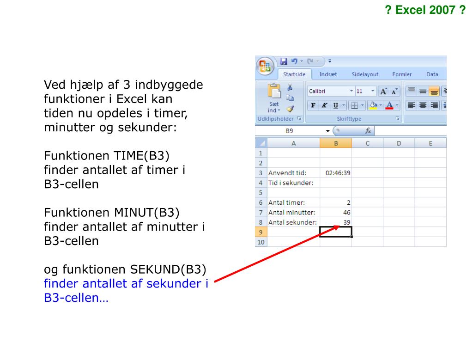The image size is (473, 355).
Task: Align text left
Action: pyautogui.click(x=412, y=105)
